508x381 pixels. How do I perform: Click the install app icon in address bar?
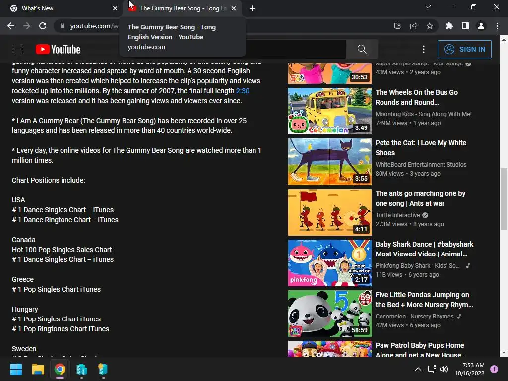point(397,26)
